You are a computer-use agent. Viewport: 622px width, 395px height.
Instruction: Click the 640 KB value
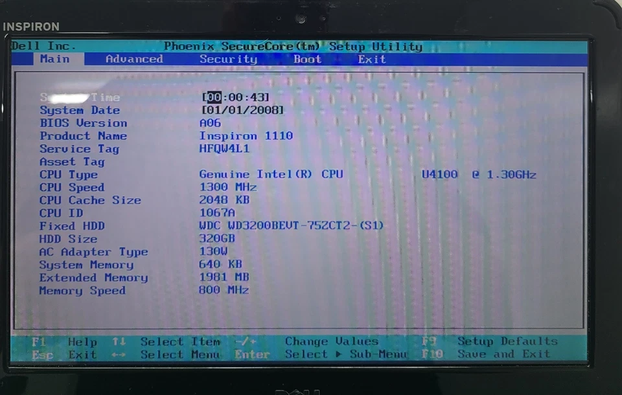coord(220,264)
